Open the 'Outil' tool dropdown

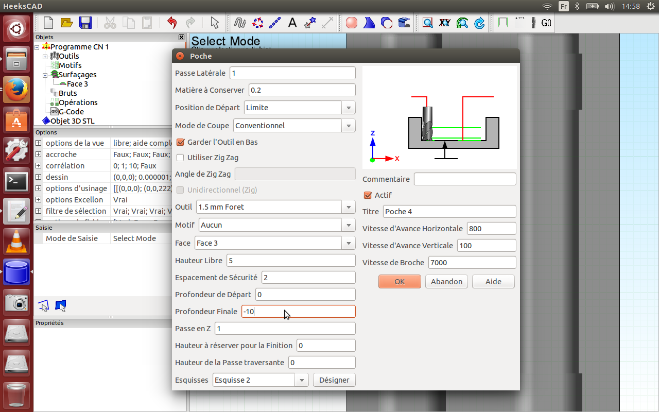coord(276,207)
